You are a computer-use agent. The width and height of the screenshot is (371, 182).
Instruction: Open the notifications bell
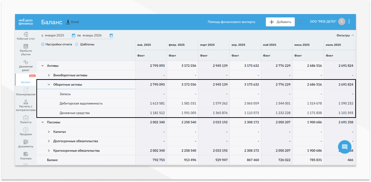click(x=300, y=22)
